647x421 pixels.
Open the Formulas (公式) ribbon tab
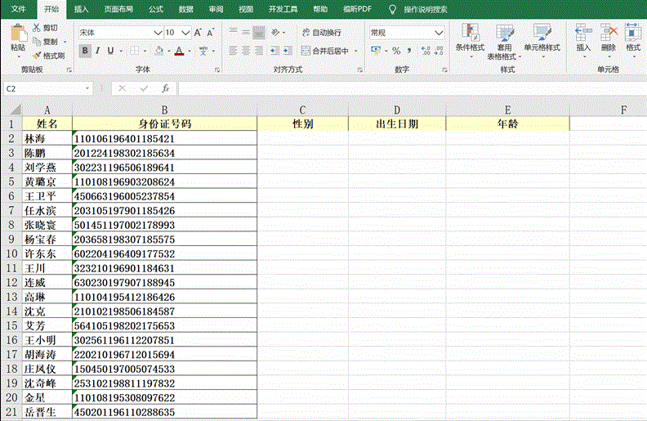point(155,9)
